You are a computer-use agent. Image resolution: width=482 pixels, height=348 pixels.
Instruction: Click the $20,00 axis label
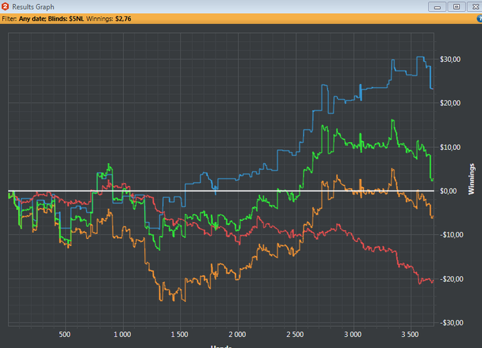tap(450, 103)
